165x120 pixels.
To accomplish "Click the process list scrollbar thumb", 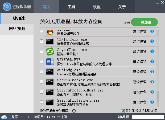I will pos(158,96).
